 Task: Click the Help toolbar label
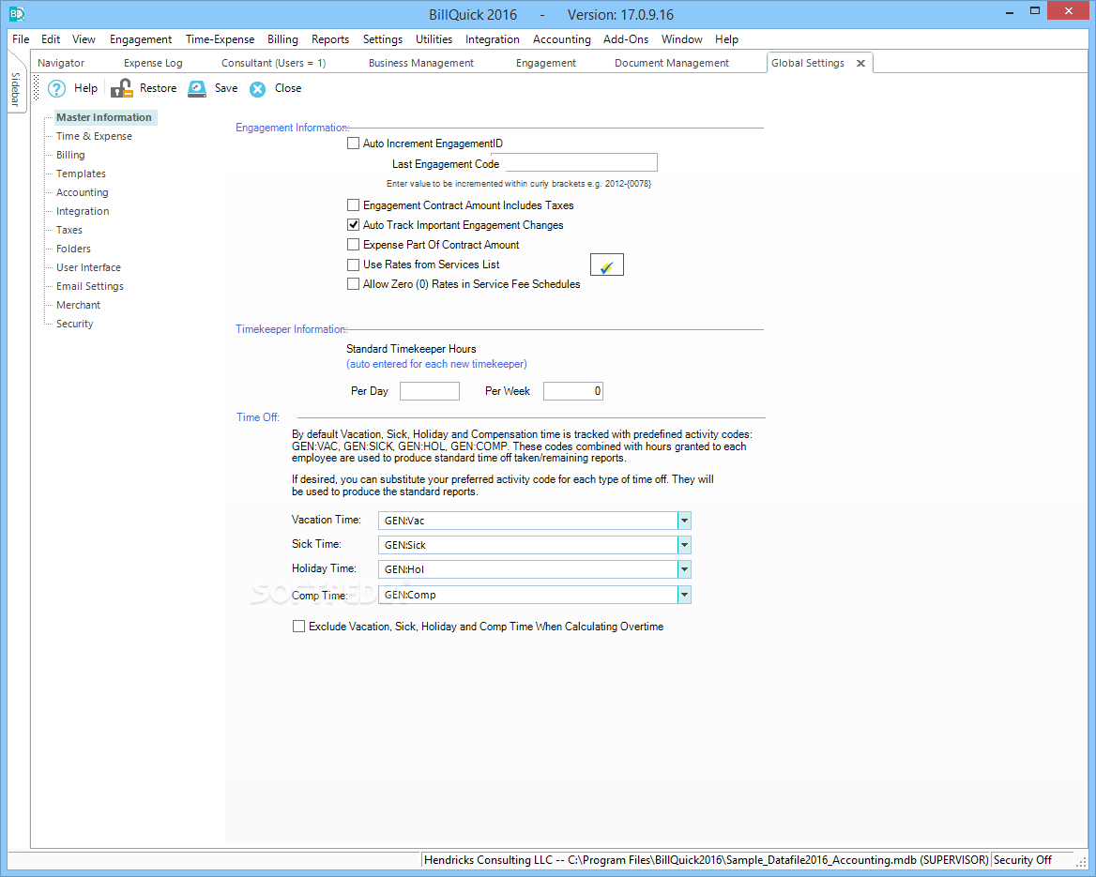[x=86, y=89]
